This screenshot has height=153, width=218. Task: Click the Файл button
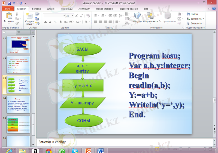point(7,9)
